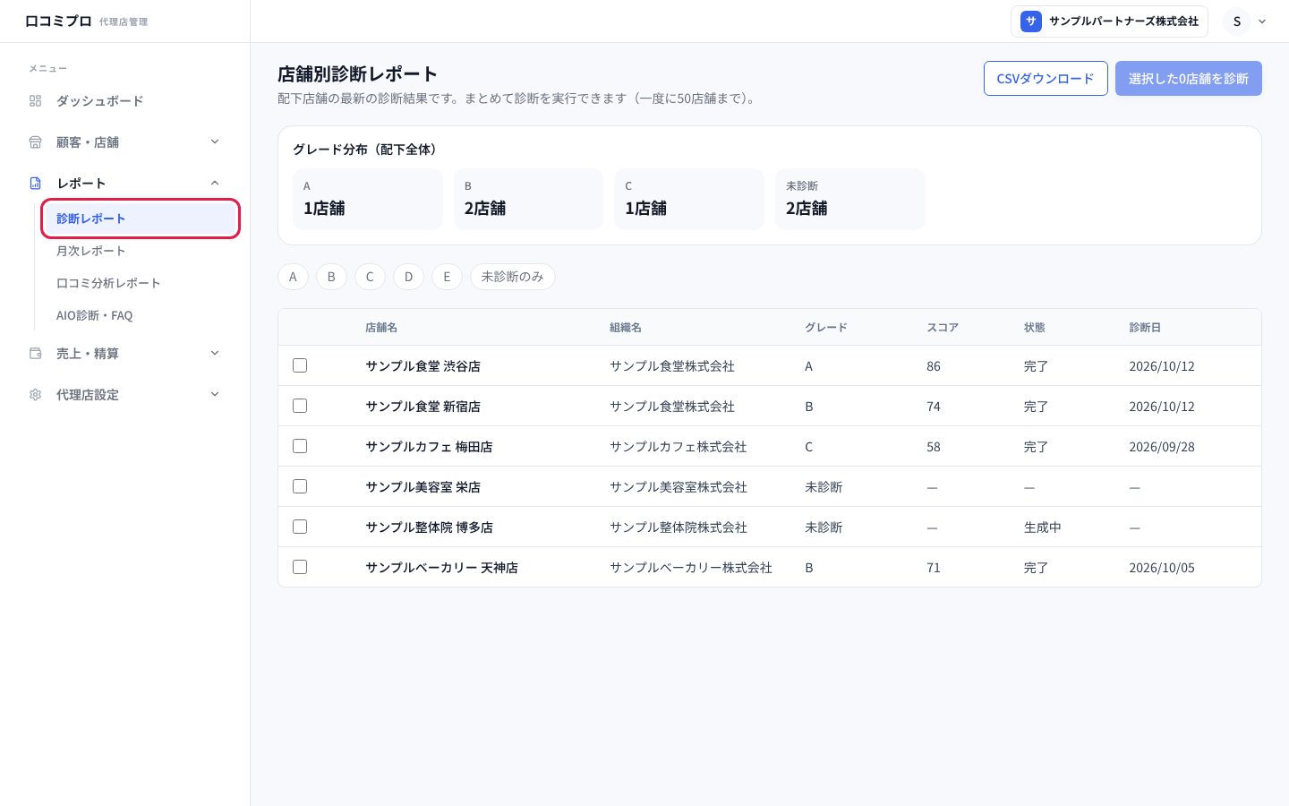The width and height of the screenshot is (1289, 806).
Task: Select the サンプルベーカリー 天神店 checkbox
Action: pyautogui.click(x=300, y=567)
